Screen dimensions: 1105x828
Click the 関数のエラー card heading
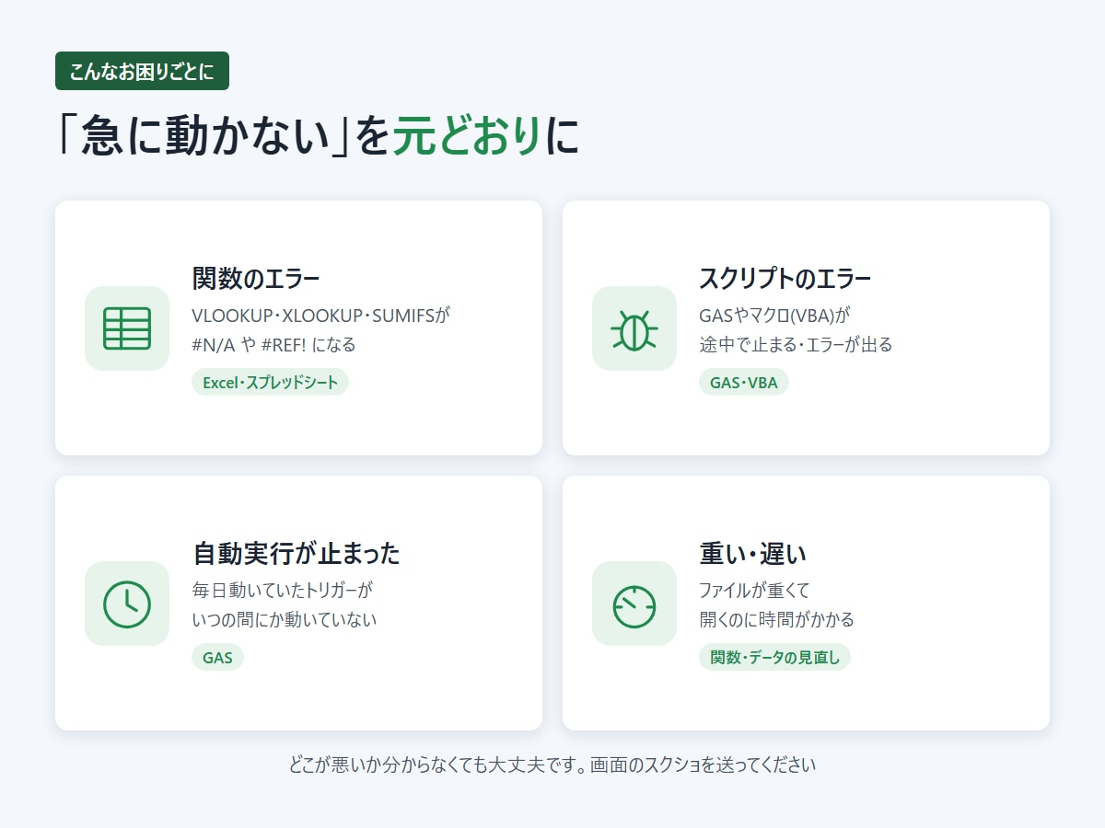click(256, 279)
